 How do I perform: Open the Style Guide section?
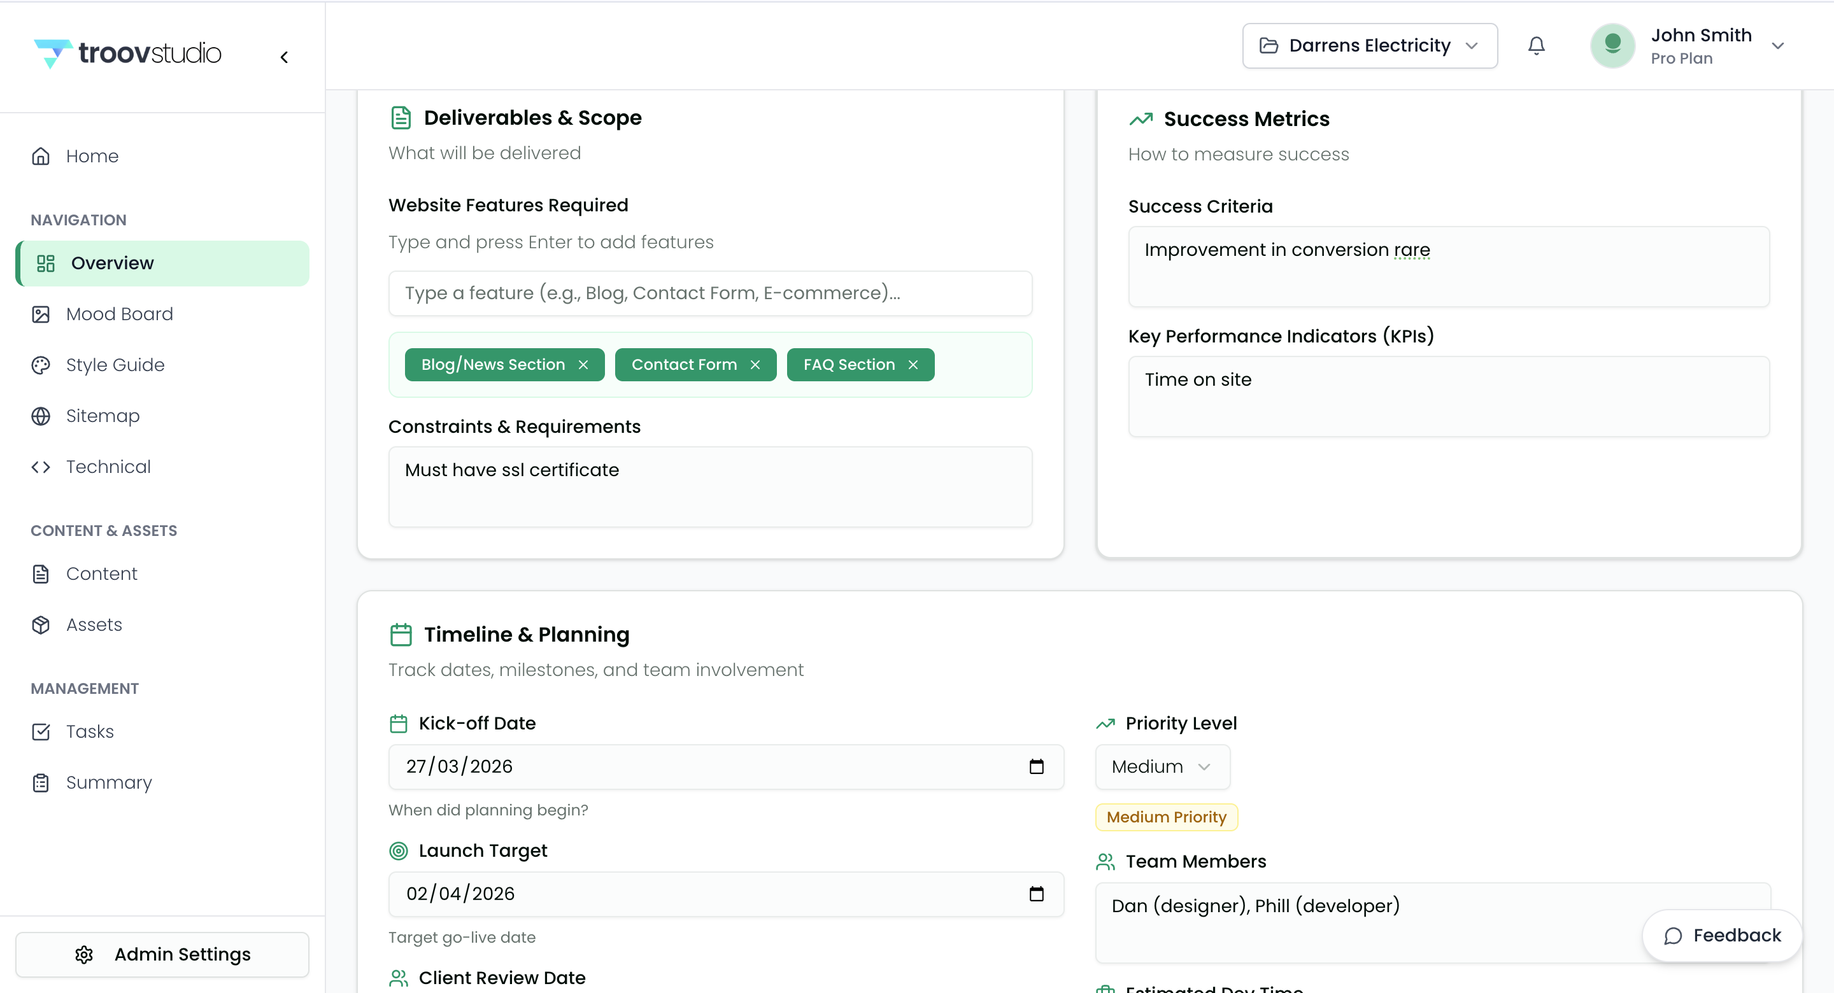(x=115, y=365)
